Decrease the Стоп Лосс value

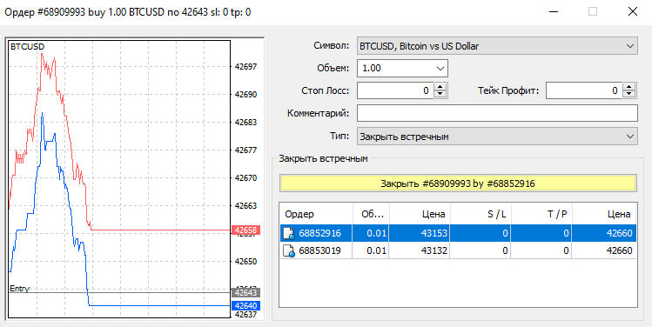440,94
